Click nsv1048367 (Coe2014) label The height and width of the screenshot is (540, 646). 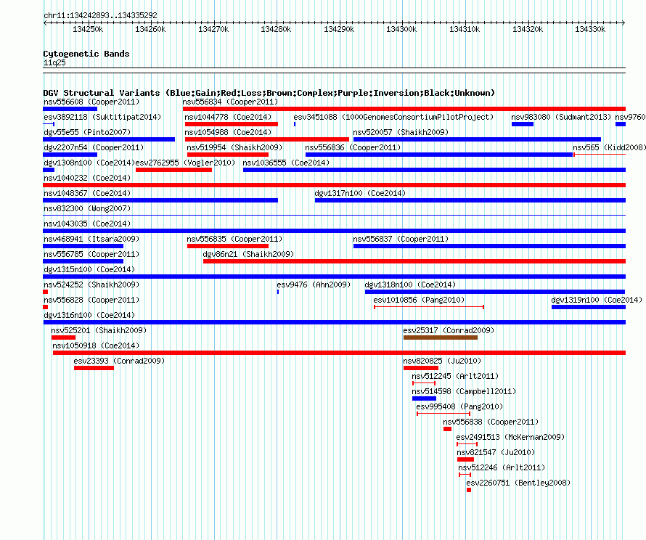pos(87,193)
